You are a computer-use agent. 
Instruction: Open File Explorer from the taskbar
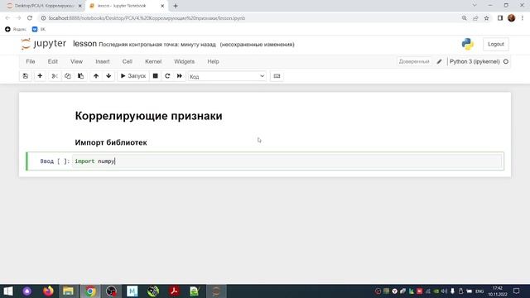click(x=68, y=291)
